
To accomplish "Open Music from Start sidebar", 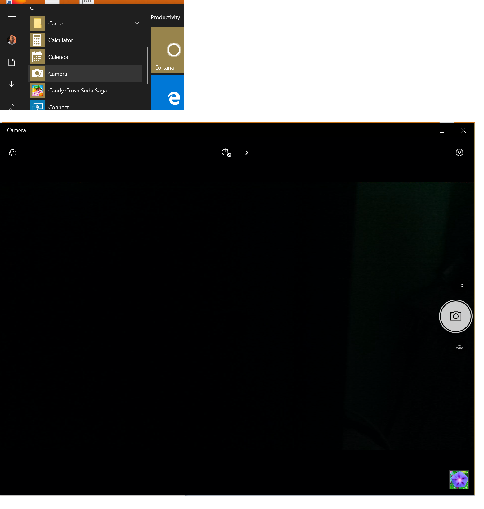I will click(11, 106).
